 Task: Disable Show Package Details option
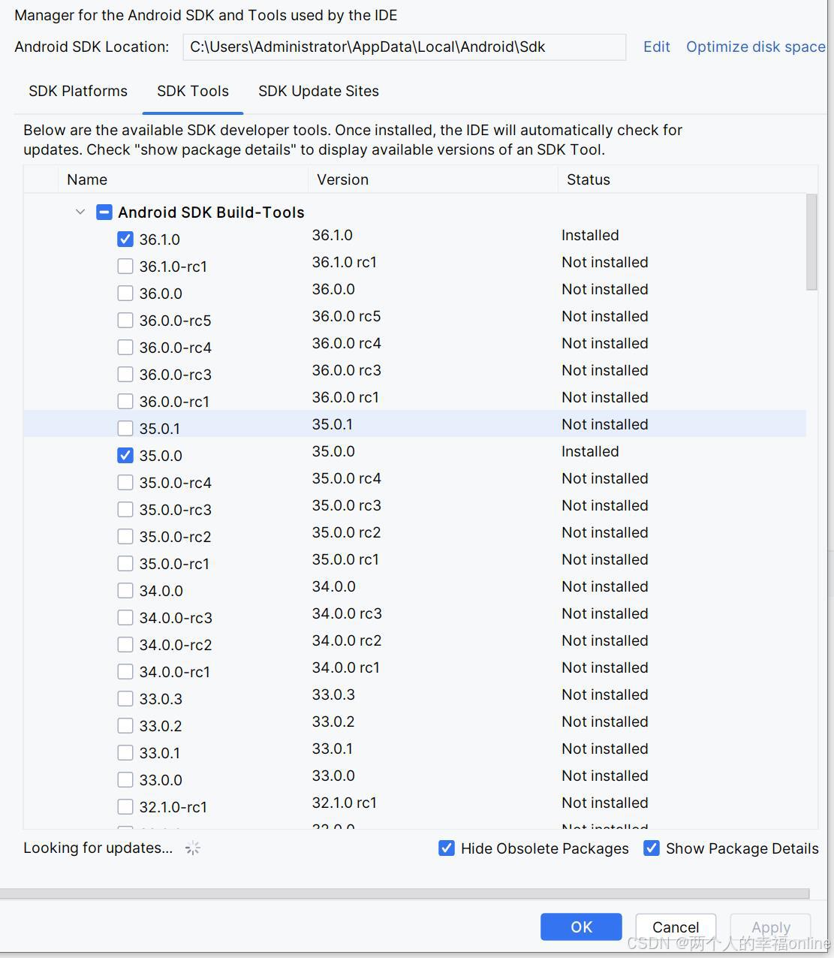[x=652, y=848]
